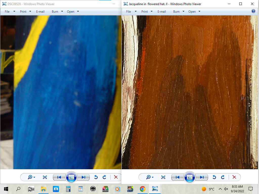This screenshot has width=259, height=194.
Task: Open File menu in the DSC09528 window
Action: click(7, 11)
